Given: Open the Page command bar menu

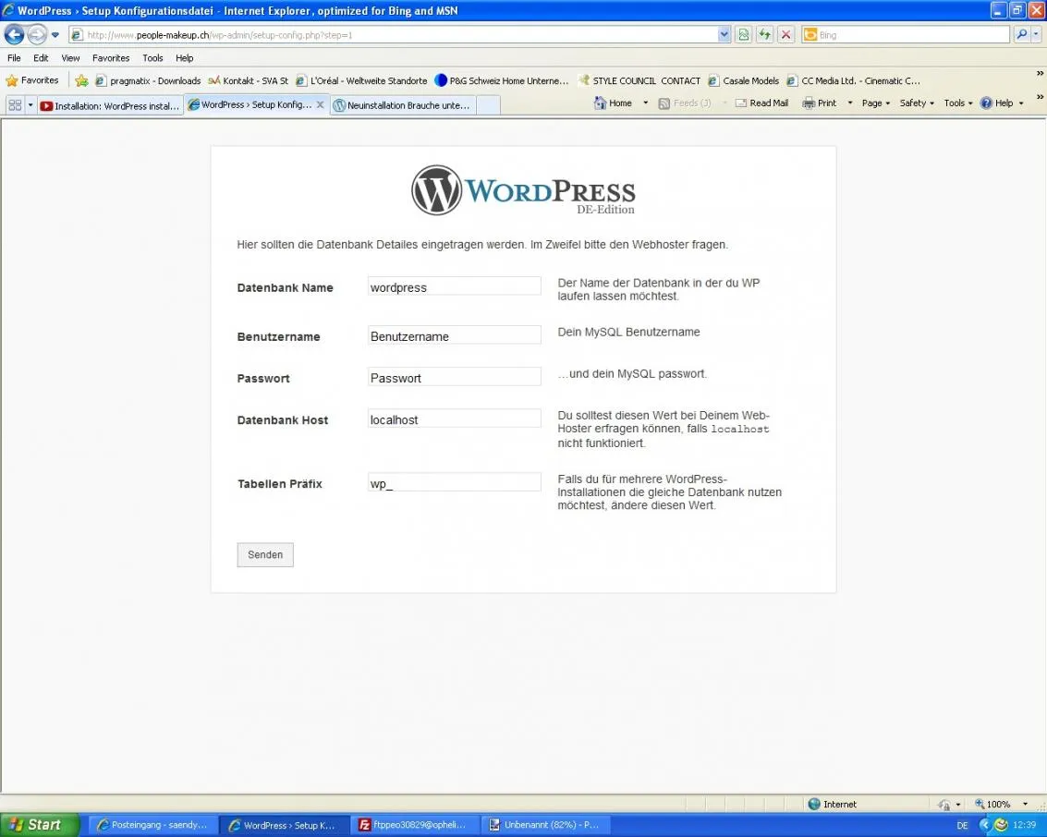Looking at the screenshot, I should click(875, 103).
